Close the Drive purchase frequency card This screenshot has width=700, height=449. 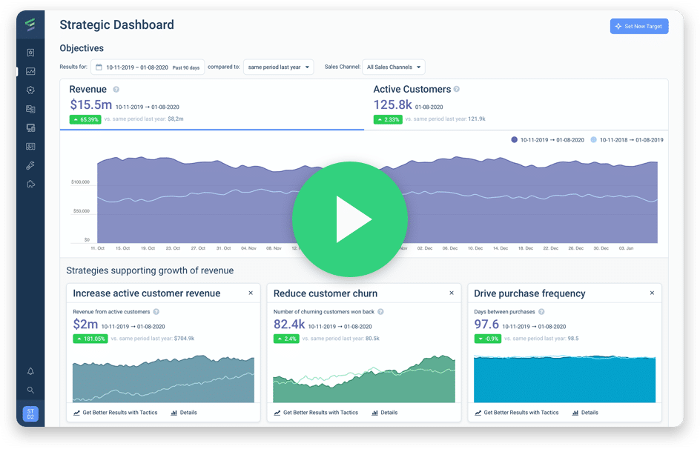(652, 293)
